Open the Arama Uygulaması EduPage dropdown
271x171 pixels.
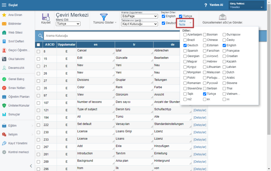coord(140,16)
